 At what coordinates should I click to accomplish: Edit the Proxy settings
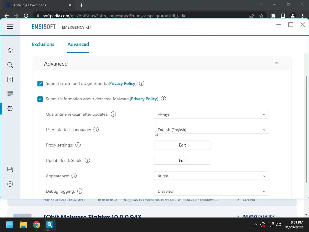coord(182,145)
